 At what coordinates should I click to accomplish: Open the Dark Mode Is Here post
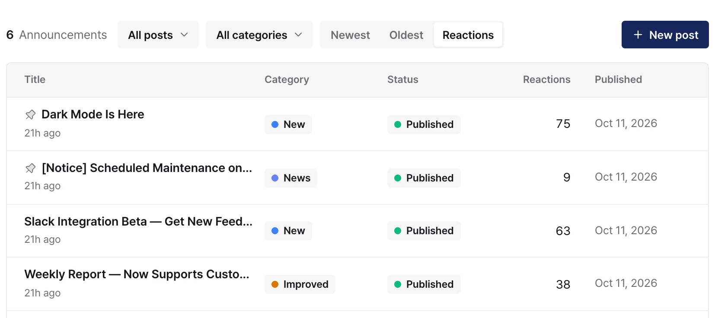click(x=93, y=114)
